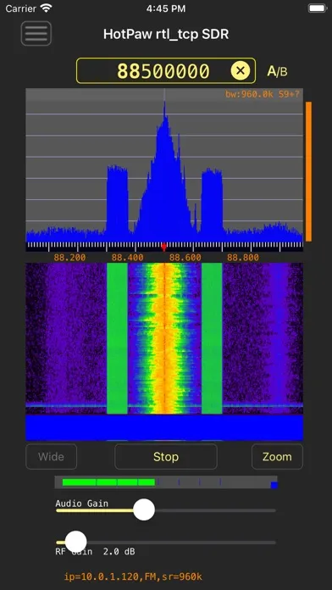Viewport: 332px width, 590px height.
Task: Tap the battery status icon
Action: coord(318,8)
